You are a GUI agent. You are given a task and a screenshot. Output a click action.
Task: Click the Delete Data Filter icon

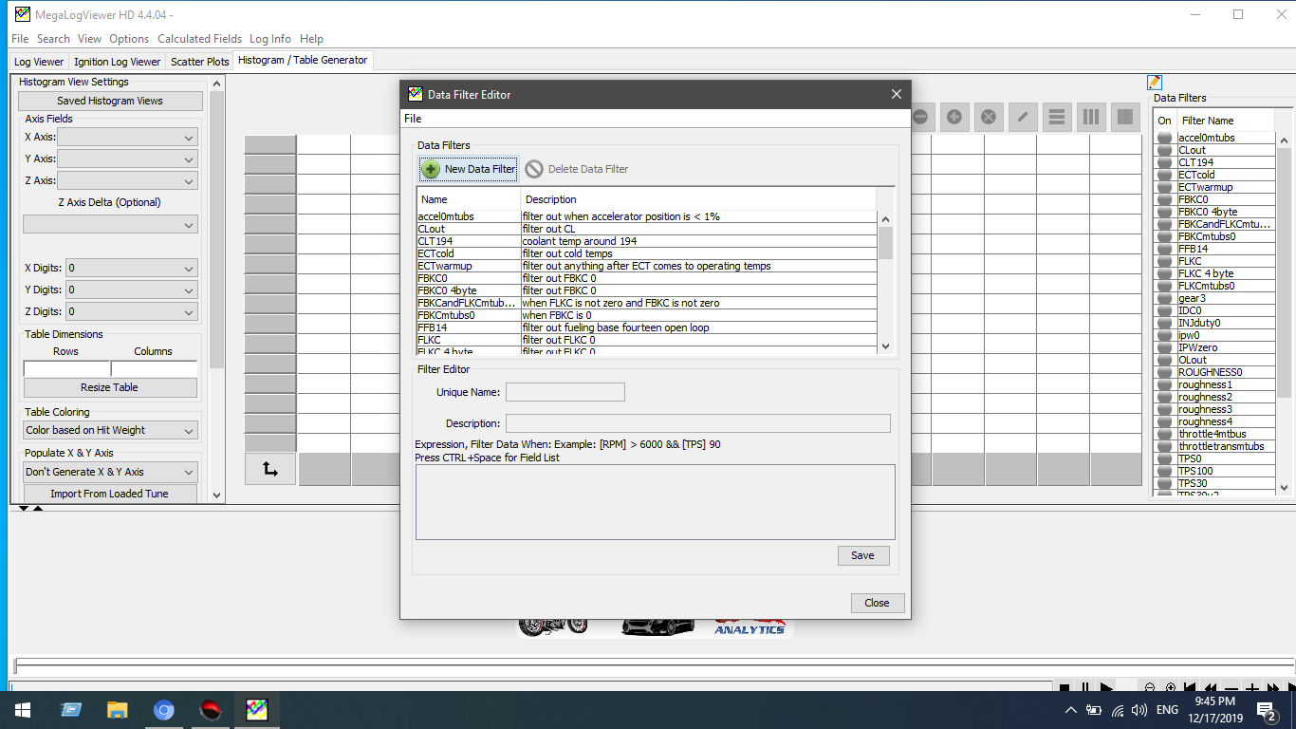534,169
